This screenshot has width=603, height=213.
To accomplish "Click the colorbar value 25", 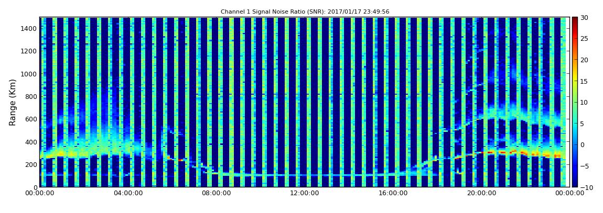I will (x=584, y=39).
